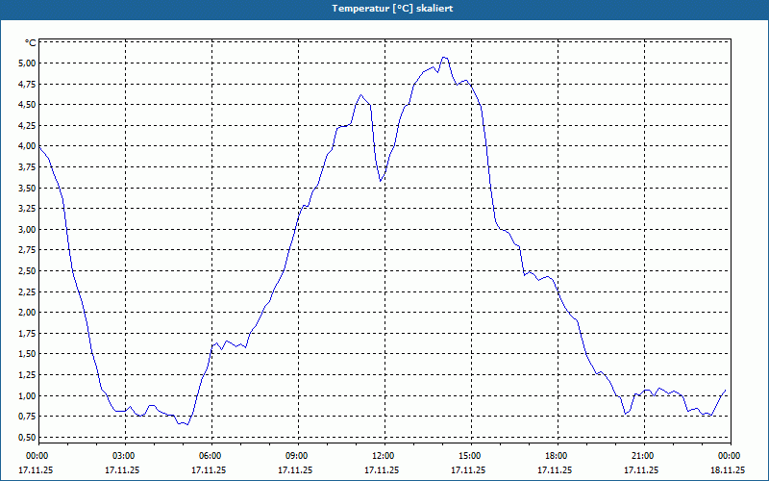769x481 pixels.
Task: Select the '1,75' y-axis label
Action: coord(27,333)
